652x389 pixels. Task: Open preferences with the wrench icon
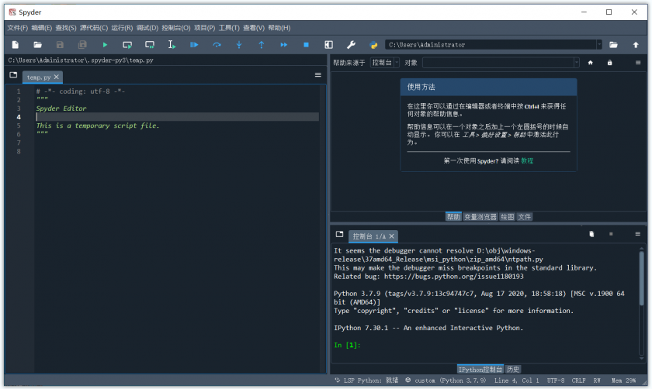pos(351,44)
